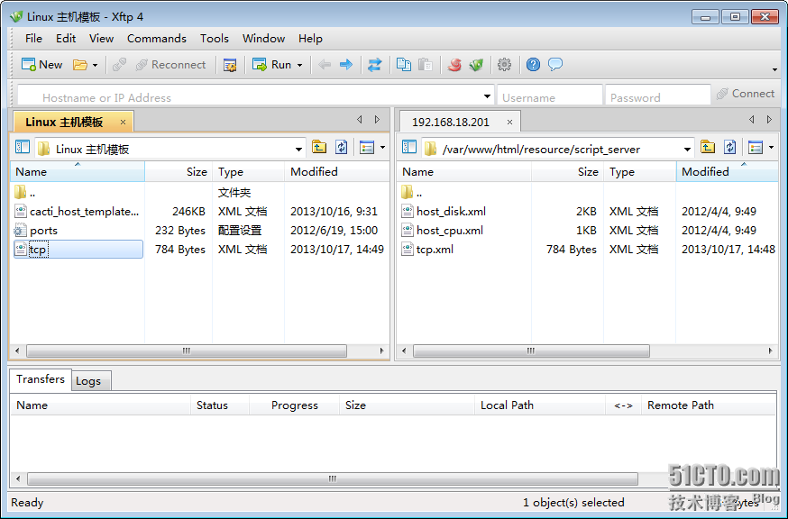Expand the local path dropdown
This screenshot has width=788, height=519.
click(x=298, y=150)
